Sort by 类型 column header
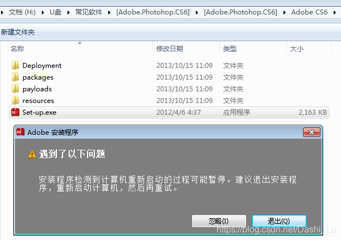This screenshot has width=341, height=240. tap(230, 49)
